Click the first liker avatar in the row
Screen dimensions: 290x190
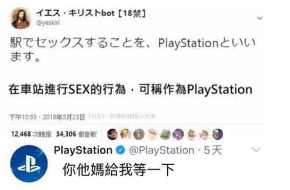[x=112, y=134]
